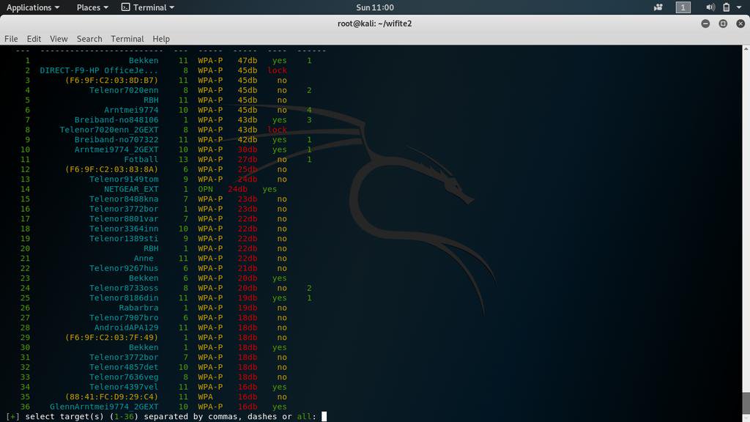Screen dimensions: 750x422
Task: Click the Terminal icon in top bar
Action: [x=125, y=7]
